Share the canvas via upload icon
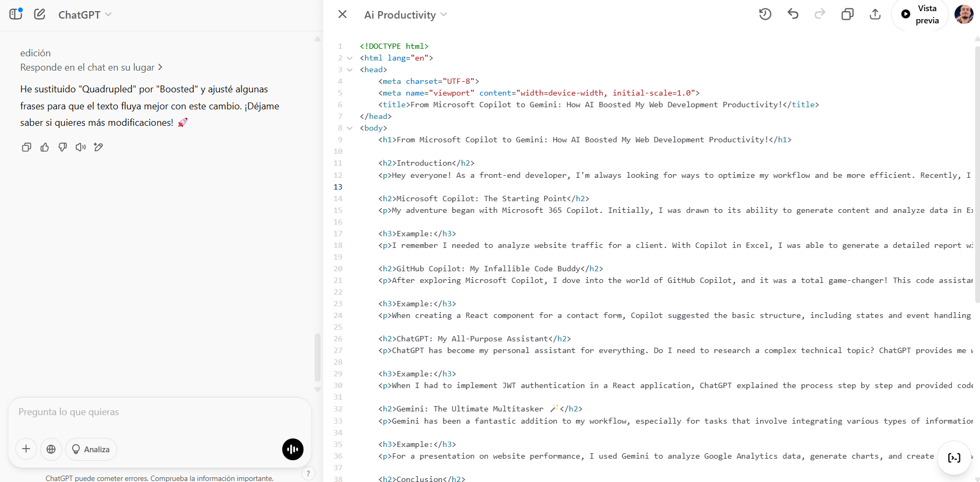980x482 pixels. coord(875,14)
